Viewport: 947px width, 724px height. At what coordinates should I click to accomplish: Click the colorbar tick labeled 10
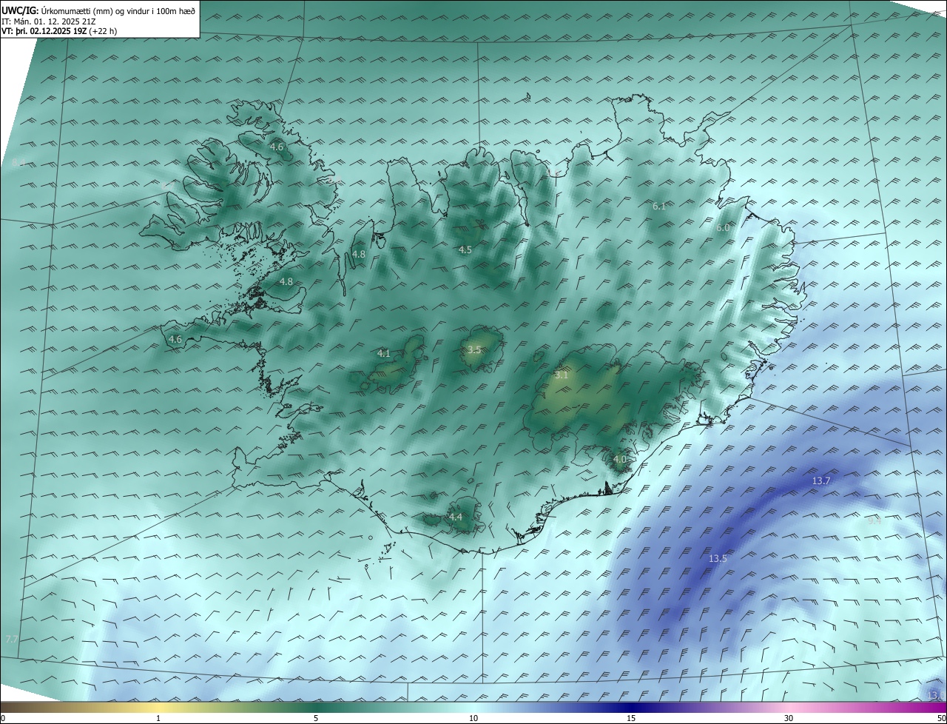(473, 718)
